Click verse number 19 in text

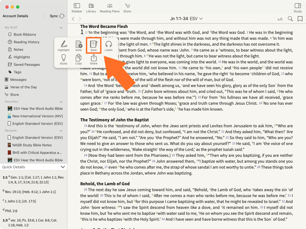tap(85, 126)
